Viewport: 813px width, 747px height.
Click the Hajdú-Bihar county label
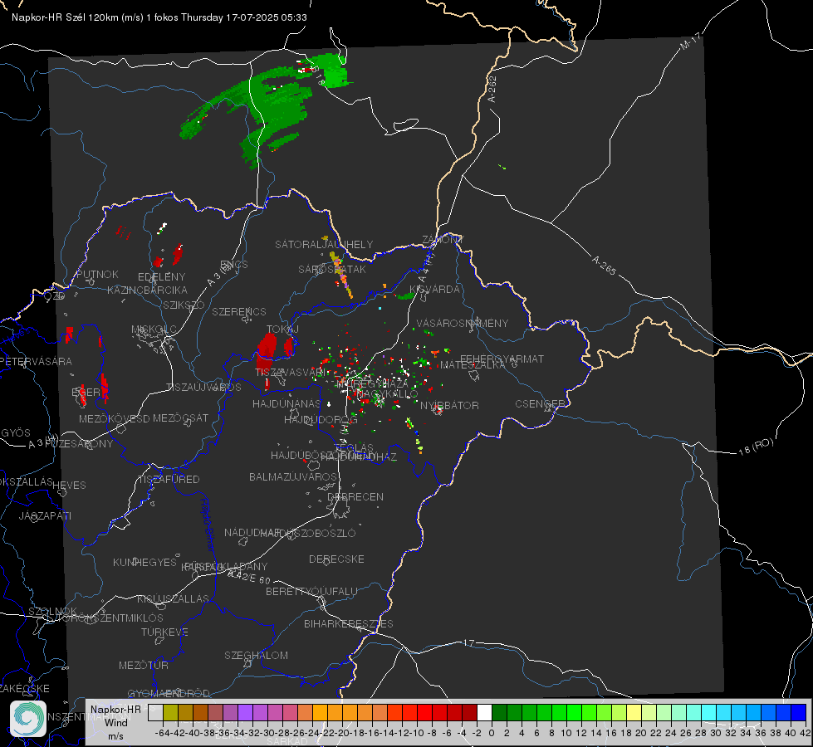pos(208,525)
